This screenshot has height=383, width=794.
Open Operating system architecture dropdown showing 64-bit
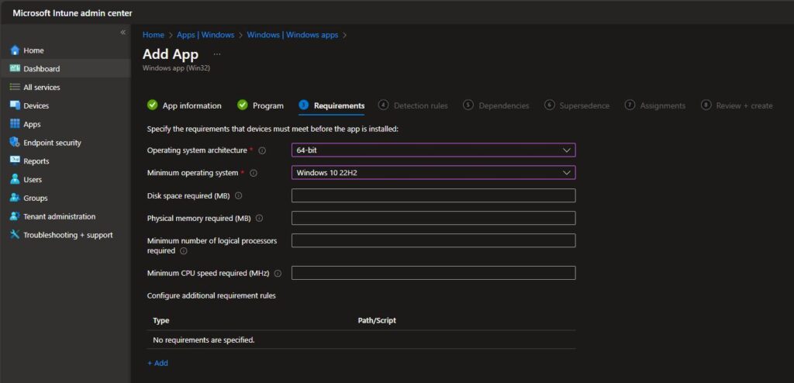(433, 150)
